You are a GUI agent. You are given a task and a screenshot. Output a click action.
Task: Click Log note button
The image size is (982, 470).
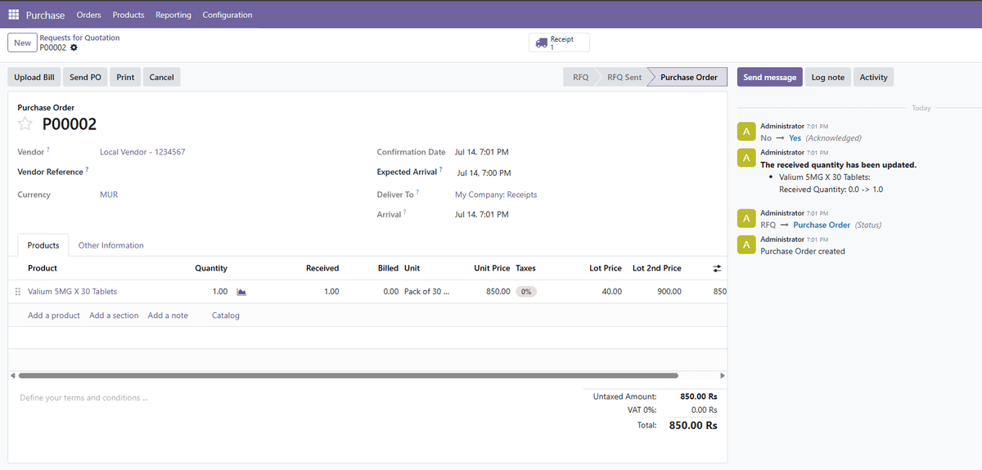(x=827, y=77)
